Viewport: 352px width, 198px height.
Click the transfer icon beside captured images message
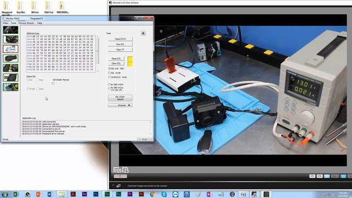point(119,186)
